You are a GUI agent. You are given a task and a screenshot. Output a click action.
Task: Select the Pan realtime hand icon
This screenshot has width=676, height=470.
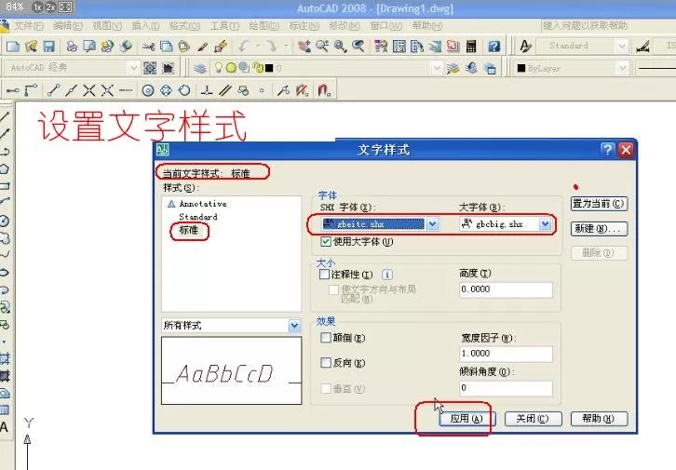(x=304, y=46)
